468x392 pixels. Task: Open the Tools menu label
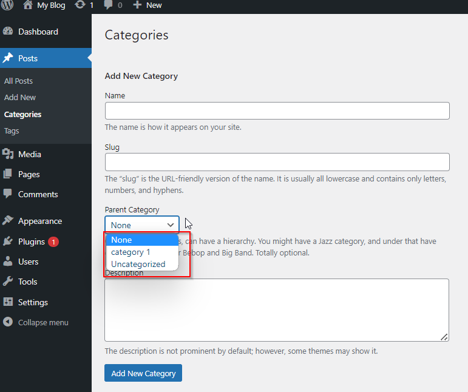(x=27, y=282)
